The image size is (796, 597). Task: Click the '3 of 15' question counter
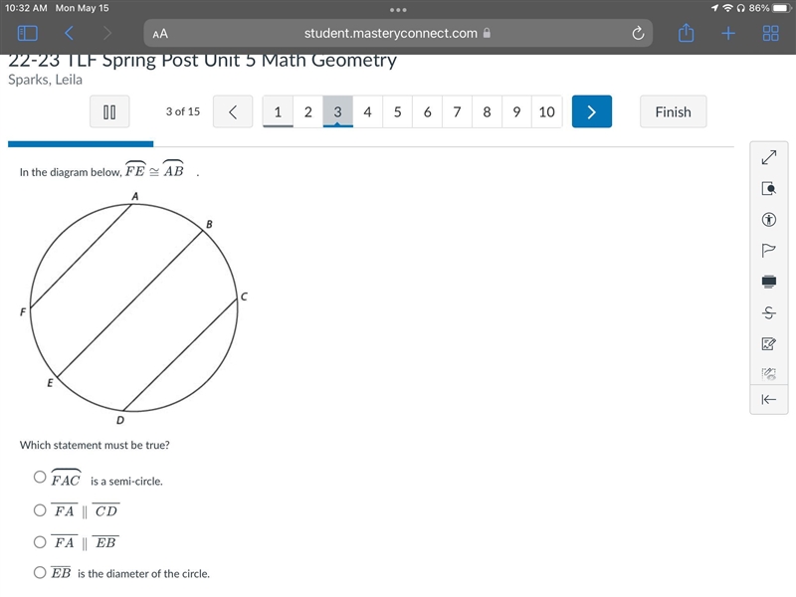183,111
